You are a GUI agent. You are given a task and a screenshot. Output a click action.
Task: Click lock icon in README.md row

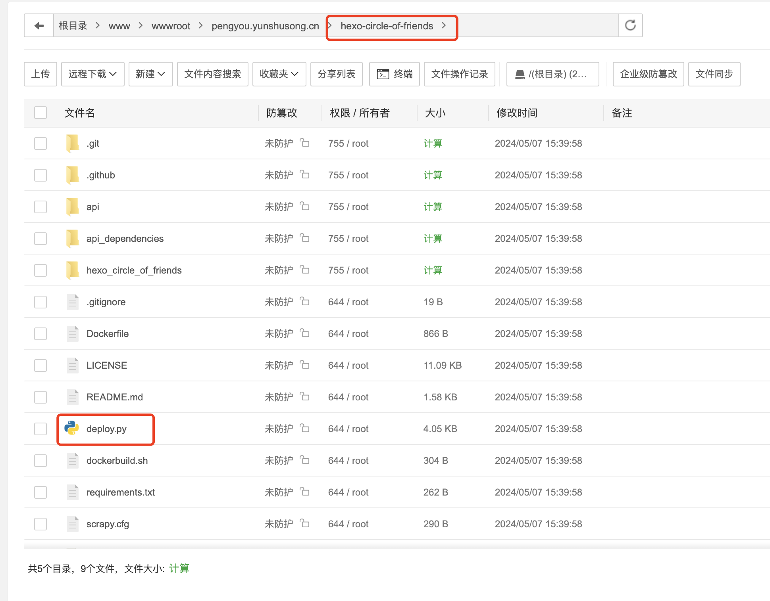(x=304, y=396)
